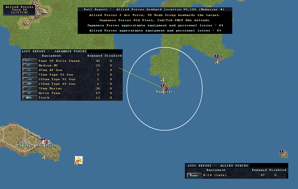Click the Malang airfield marker

[x=23, y=145]
